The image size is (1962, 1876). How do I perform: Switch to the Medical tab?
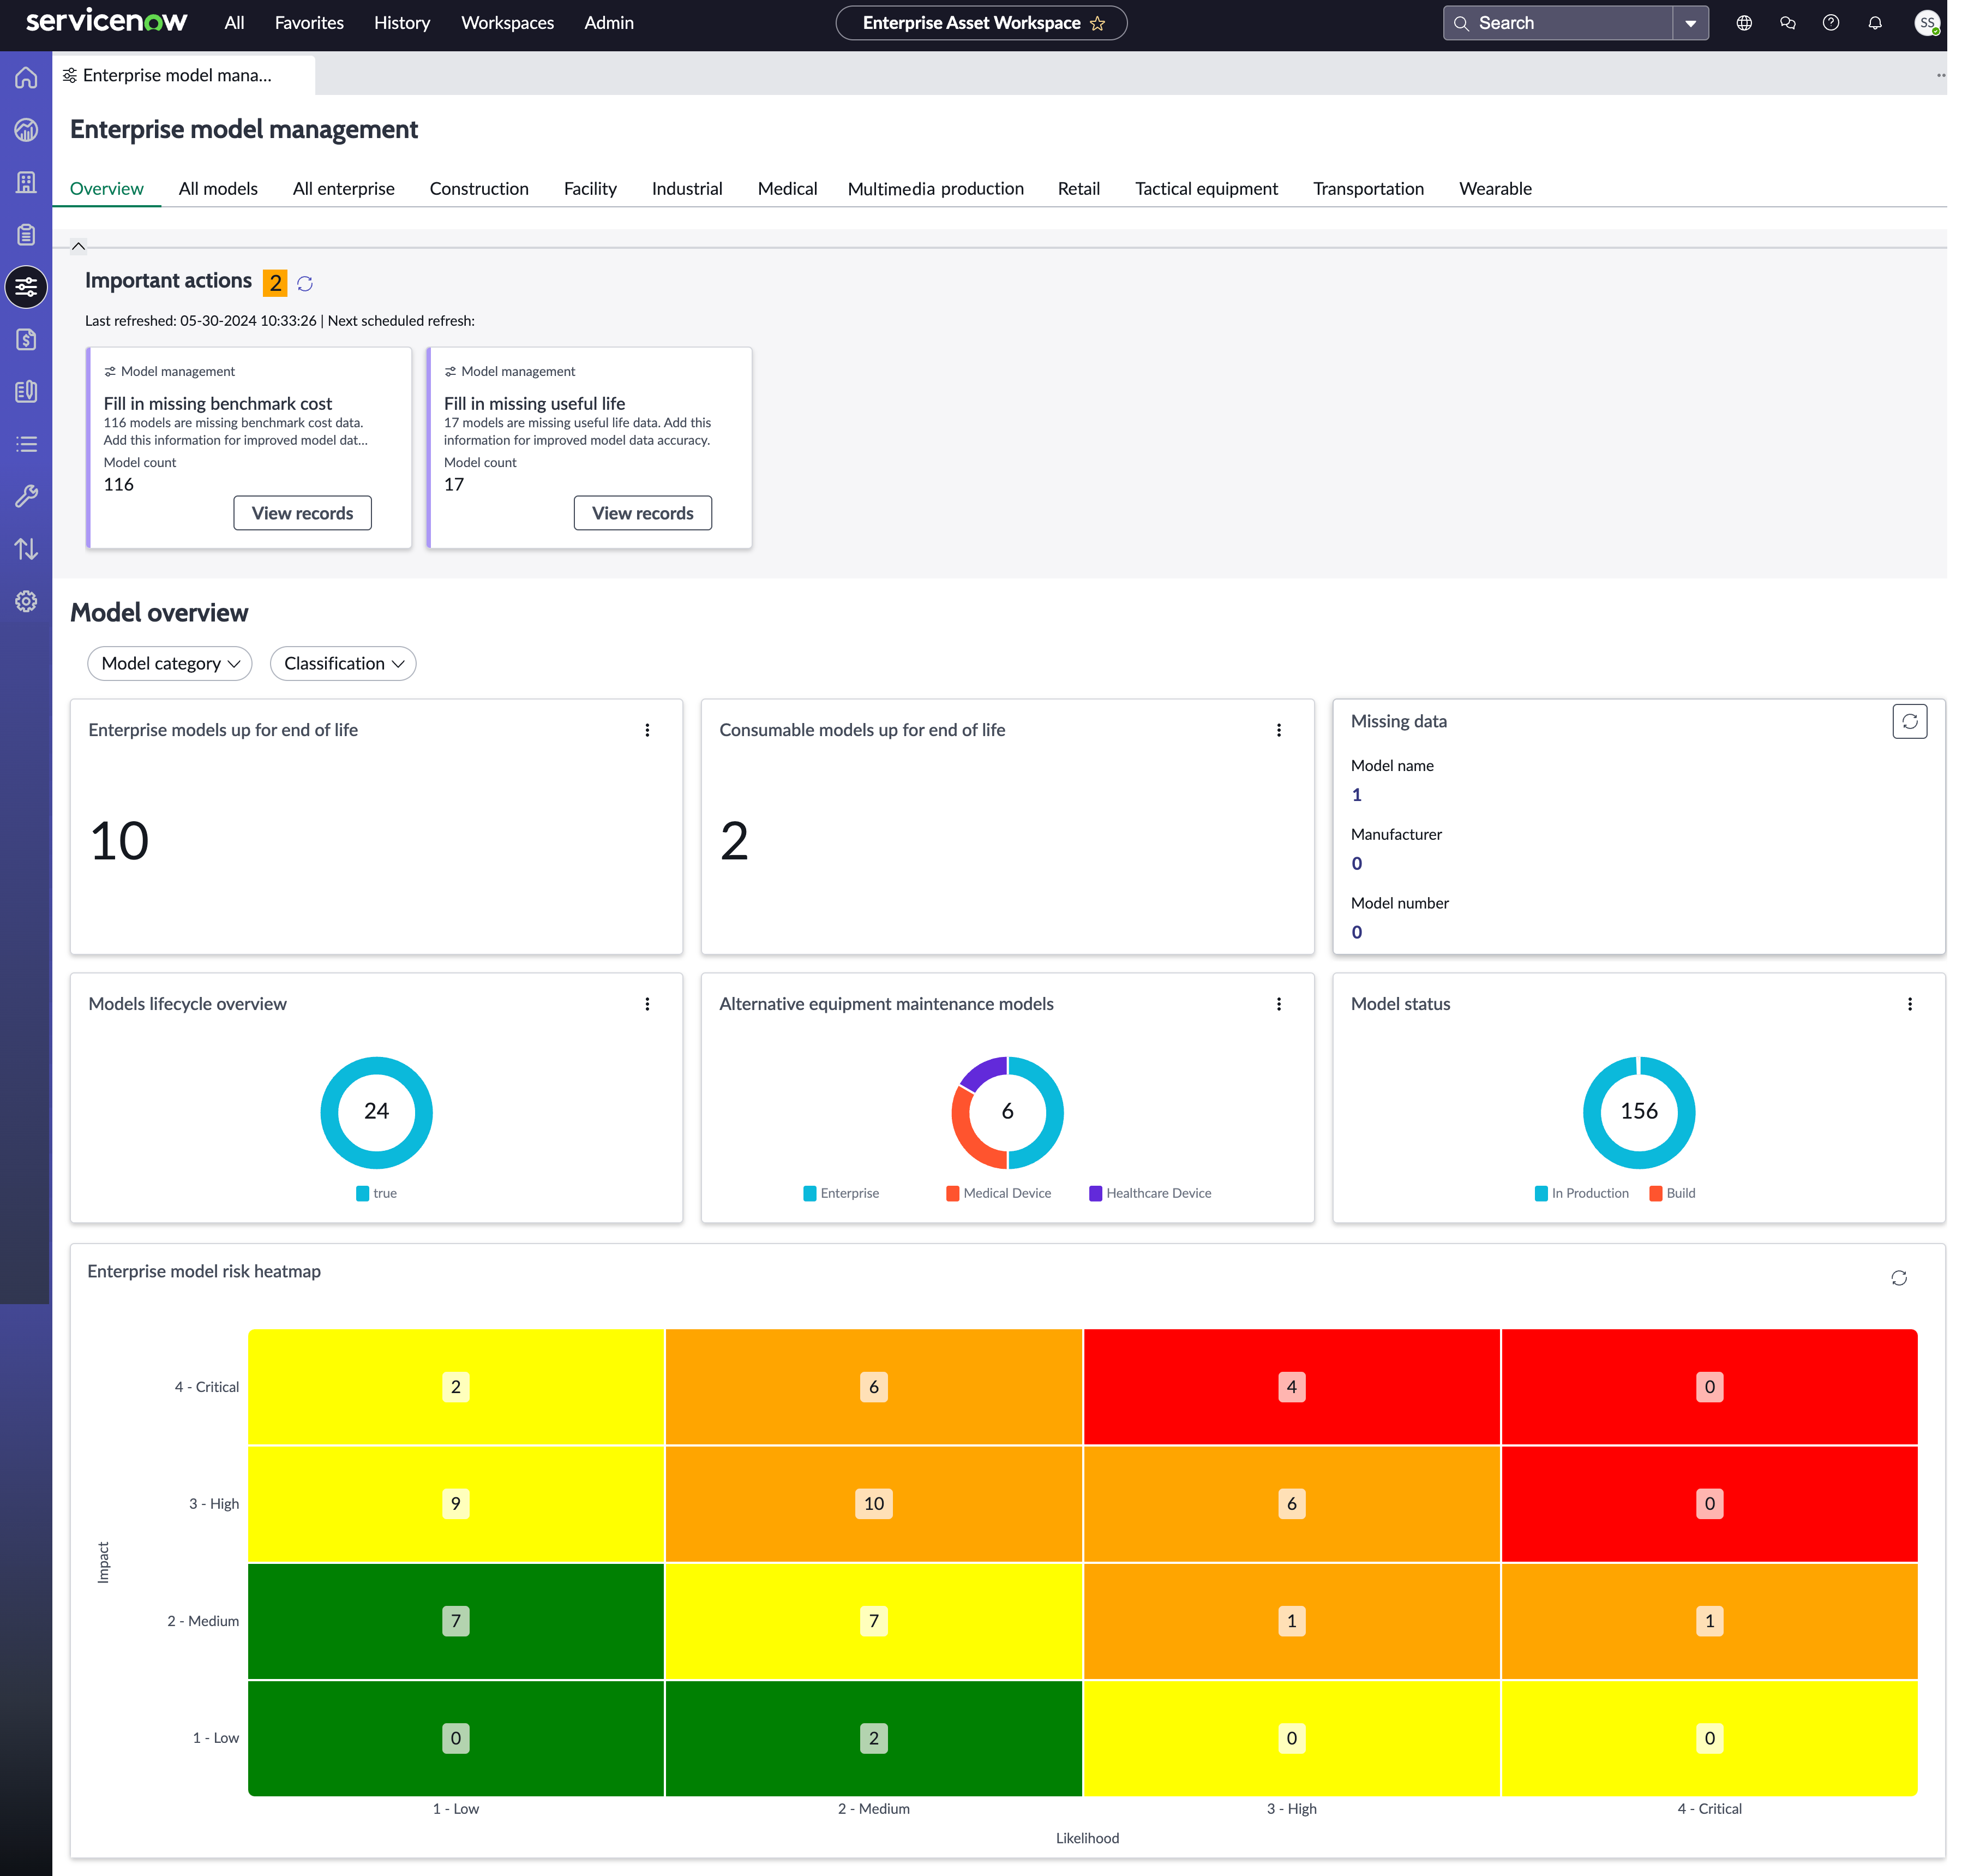pyautogui.click(x=787, y=189)
